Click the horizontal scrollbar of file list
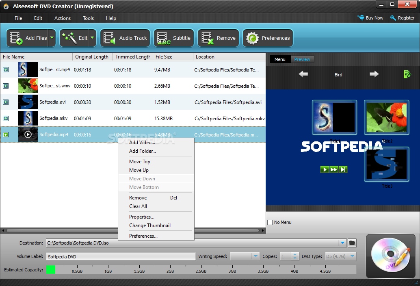Viewport: 420px width, 286px height. (x=133, y=230)
